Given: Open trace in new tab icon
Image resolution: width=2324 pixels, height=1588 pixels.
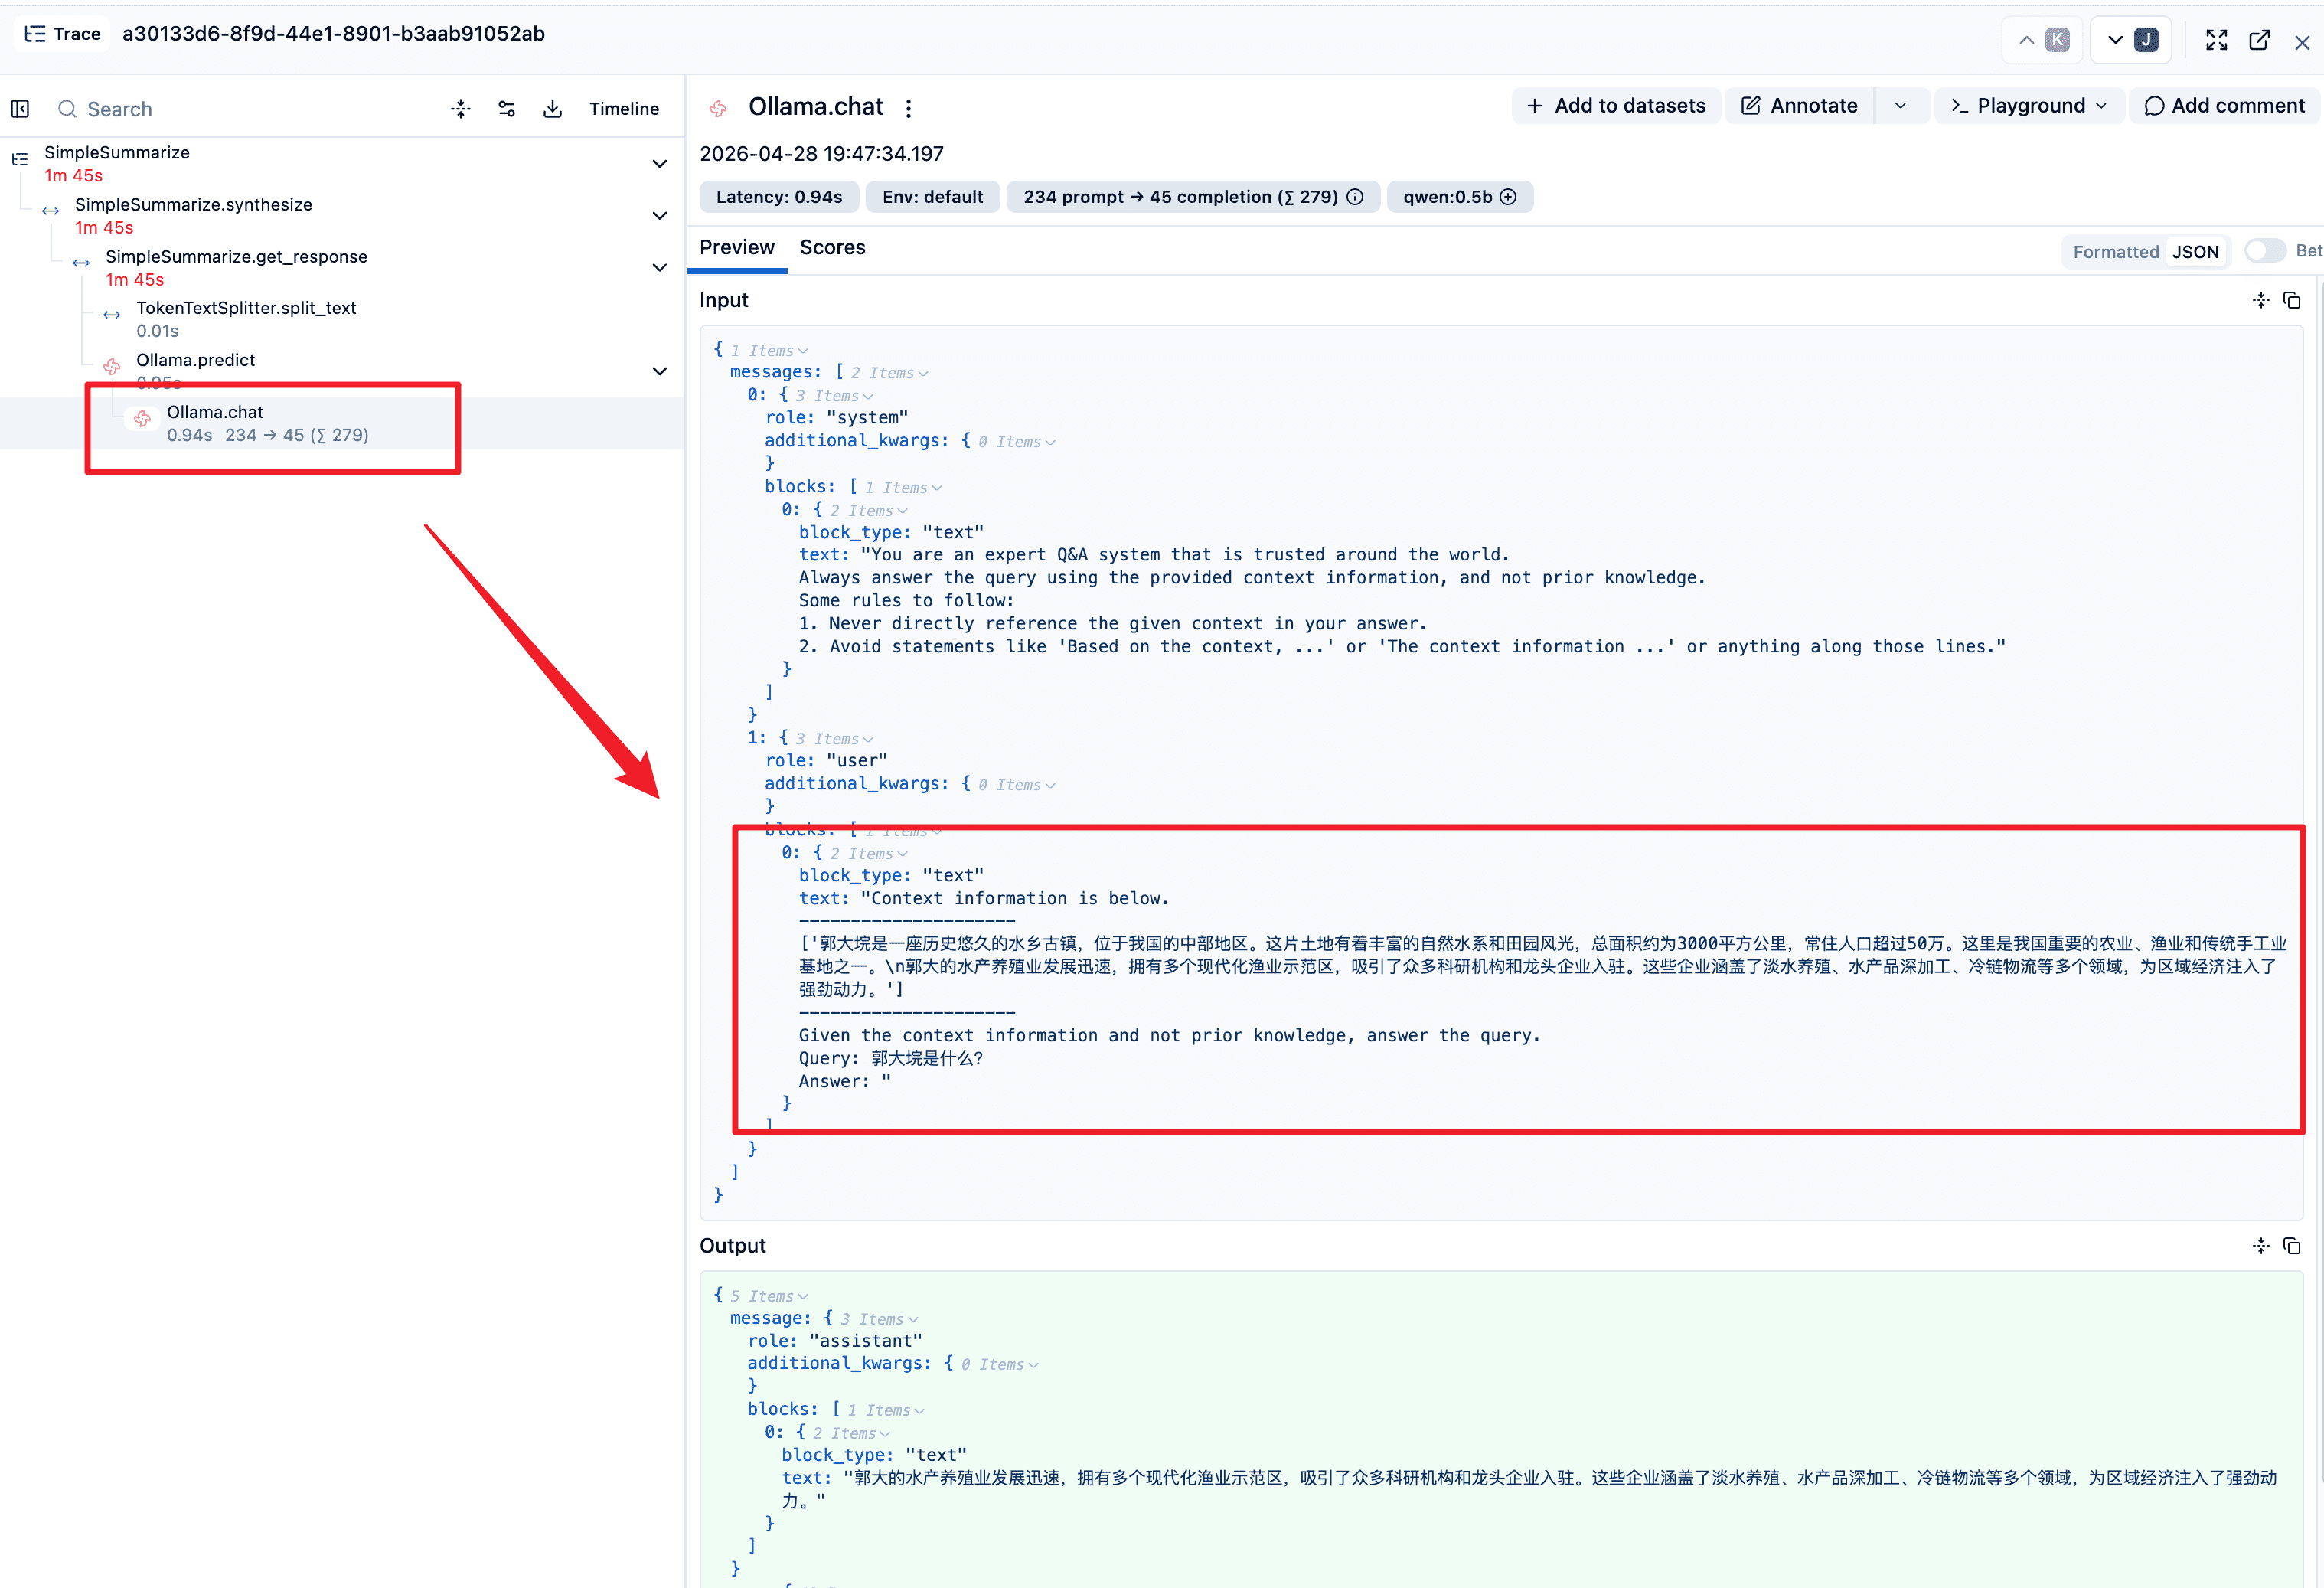Looking at the screenshot, I should [x=2259, y=40].
